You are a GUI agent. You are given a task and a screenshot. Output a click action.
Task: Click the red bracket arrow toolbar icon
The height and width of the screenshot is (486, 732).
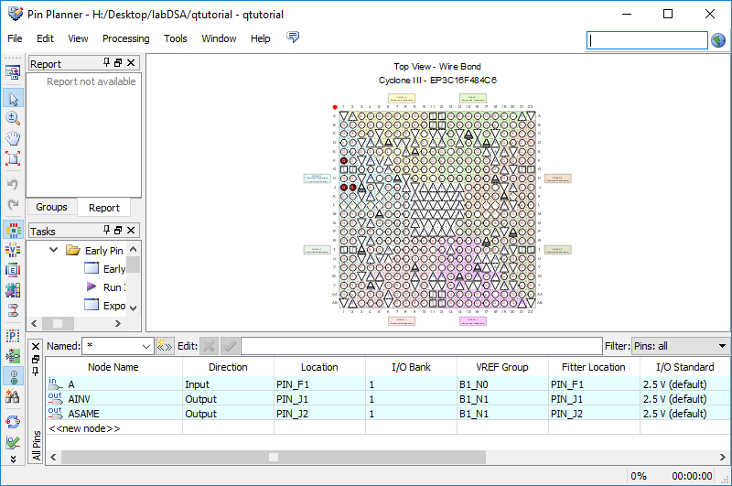click(13, 310)
